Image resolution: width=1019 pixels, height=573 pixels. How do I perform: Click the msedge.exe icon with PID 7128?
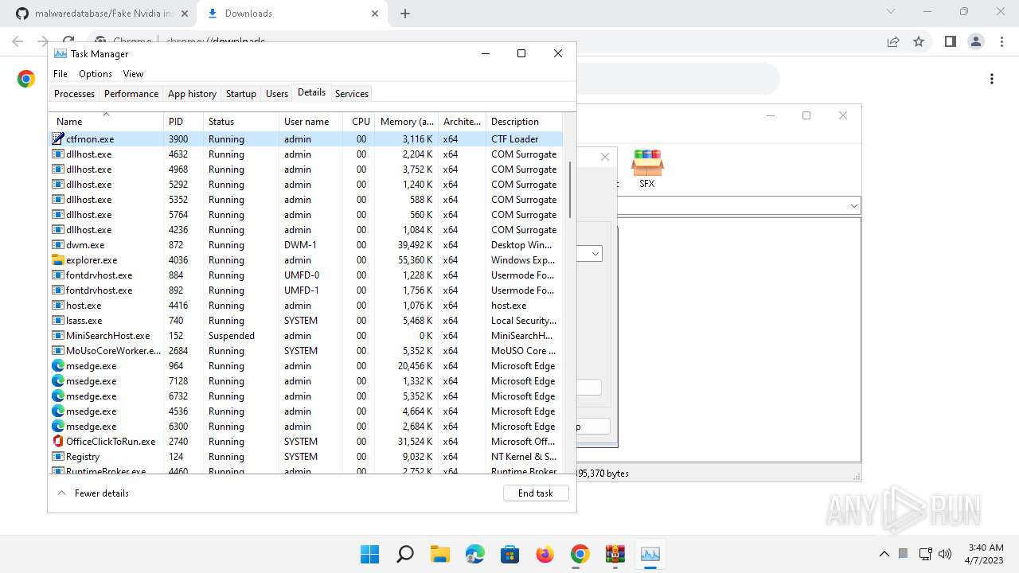click(58, 380)
